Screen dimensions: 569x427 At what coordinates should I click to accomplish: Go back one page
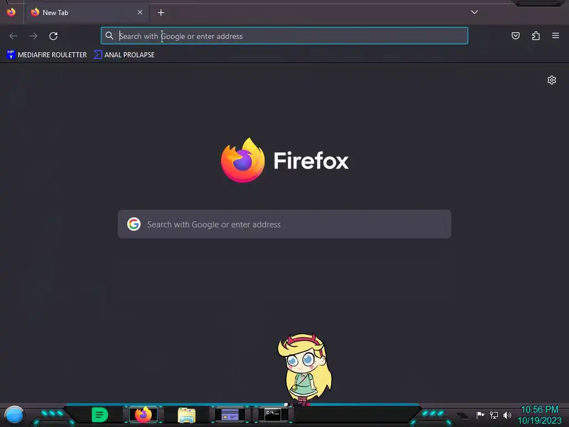13,36
